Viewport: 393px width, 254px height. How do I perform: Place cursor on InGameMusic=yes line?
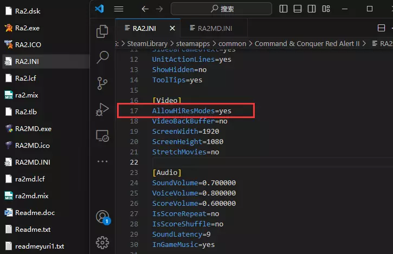click(183, 244)
